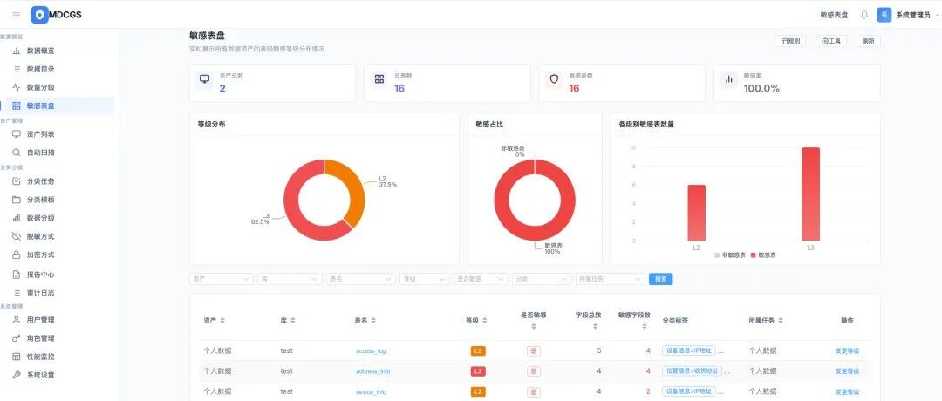Click the 审计日志 list icon
The width and height of the screenshot is (942, 401).
pos(17,293)
